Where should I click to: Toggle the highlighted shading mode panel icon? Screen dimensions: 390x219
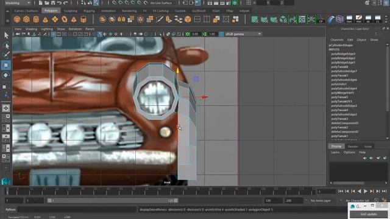(100, 34)
